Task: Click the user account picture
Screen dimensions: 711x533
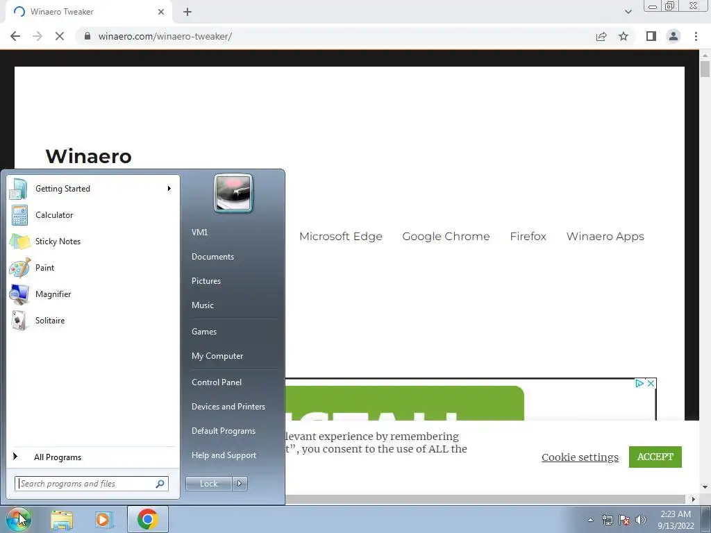Action: click(233, 193)
